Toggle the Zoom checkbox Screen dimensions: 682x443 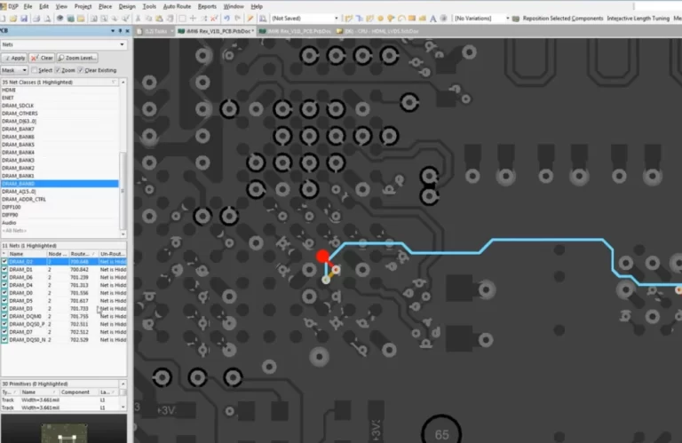coord(58,70)
